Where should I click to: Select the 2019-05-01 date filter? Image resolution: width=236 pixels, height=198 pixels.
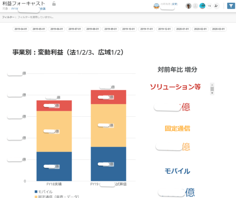pos(39,29)
